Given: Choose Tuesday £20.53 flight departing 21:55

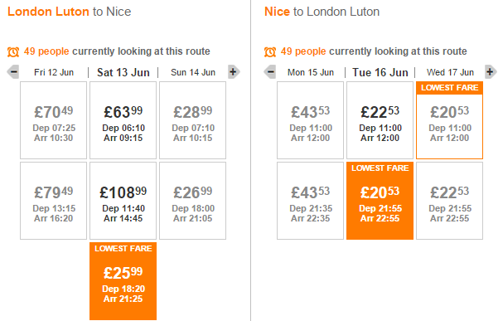Looking at the screenshot, I should click(380, 201).
